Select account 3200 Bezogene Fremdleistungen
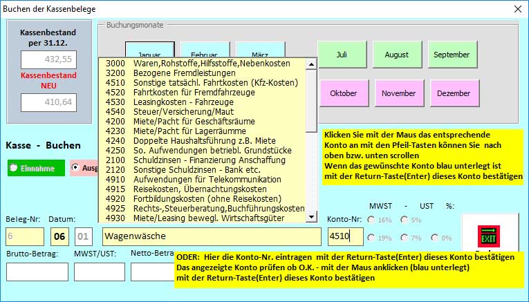Viewport: 529px width, 302px height. click(203, 73)
